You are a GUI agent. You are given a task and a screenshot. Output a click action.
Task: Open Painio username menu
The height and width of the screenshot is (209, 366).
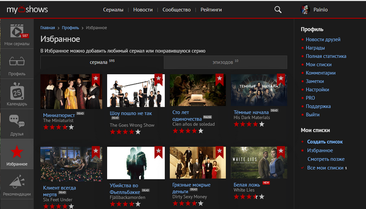coord(320,10)
